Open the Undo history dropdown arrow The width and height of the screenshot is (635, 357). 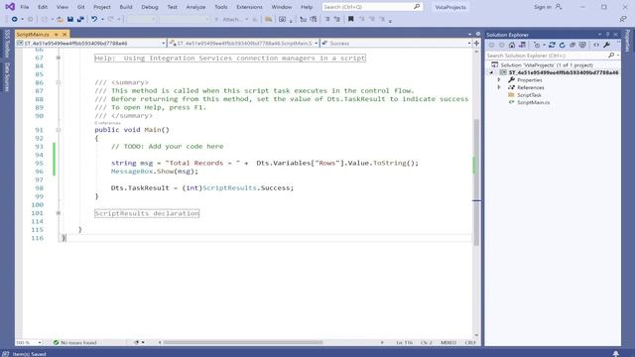point(102,19)
